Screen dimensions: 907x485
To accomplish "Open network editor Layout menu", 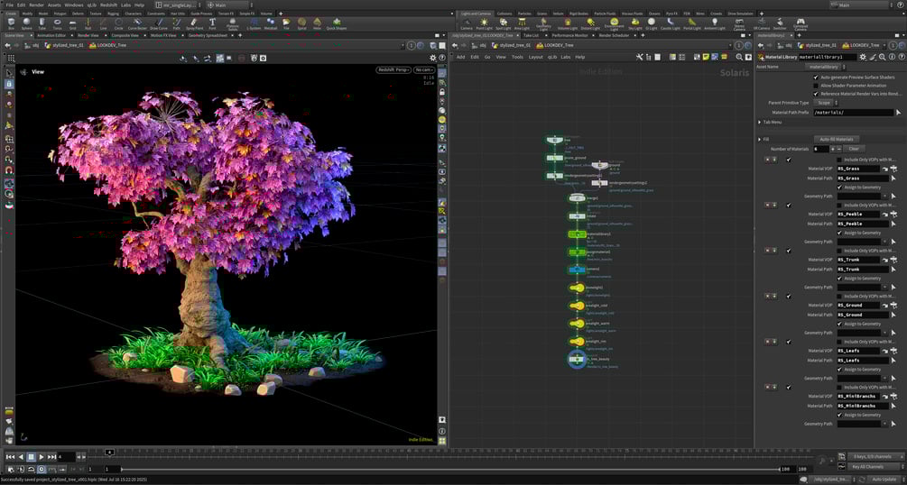I will [536, 57].
